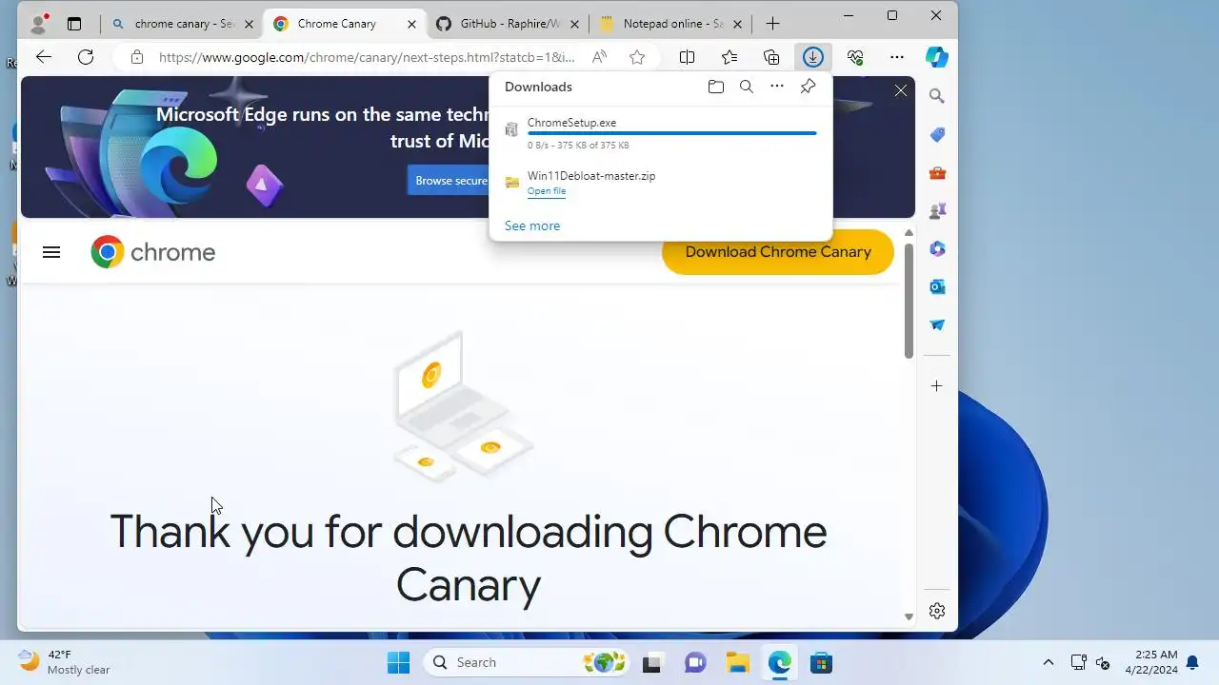1219x685 pixels.
Task: Add page to favorites star icon
Action: (x=637, y=57)
